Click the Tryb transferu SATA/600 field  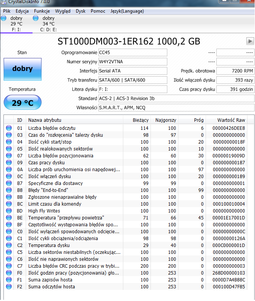(133, 80)
